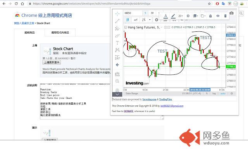The width and height of the screenshot is (248, 155).
Task: Toggle log scale on chart
Action: tap(214, 93)
